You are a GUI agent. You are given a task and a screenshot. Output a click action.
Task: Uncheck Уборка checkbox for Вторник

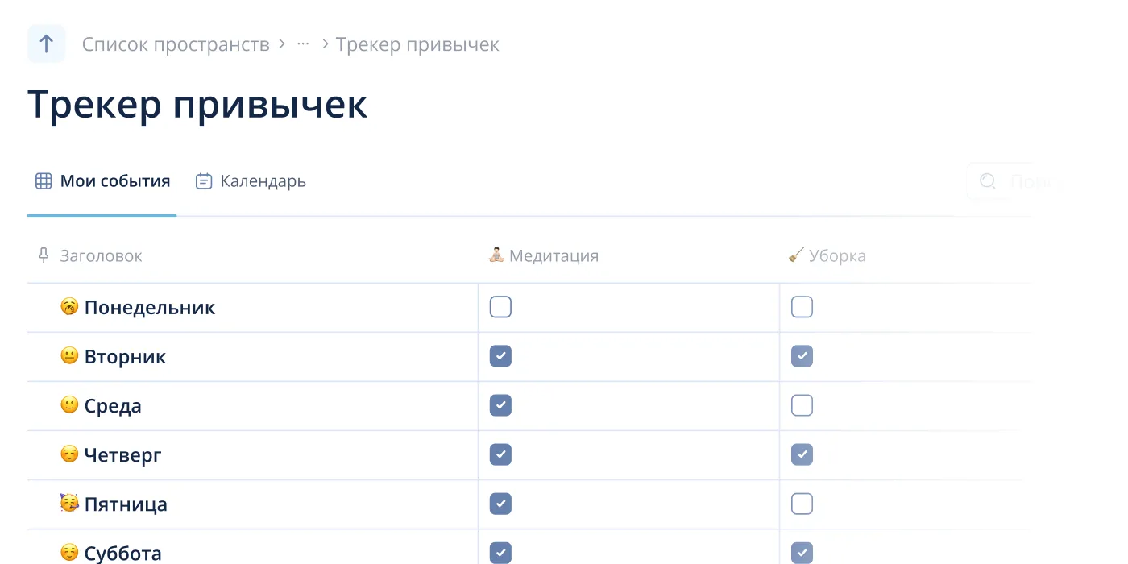802,356
